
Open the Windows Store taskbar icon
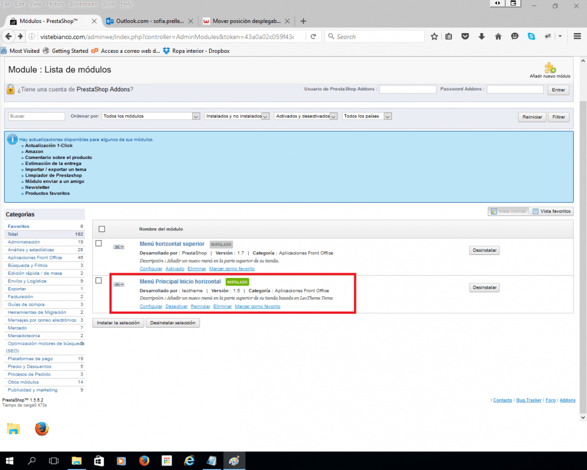tap(99, 460)
